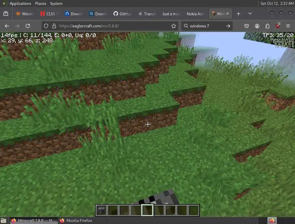
Task: Go forward one page
Action: tap(17, 26)
